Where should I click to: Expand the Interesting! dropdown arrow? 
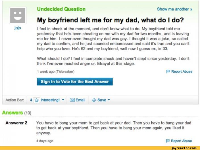click(x=63, y=100)
